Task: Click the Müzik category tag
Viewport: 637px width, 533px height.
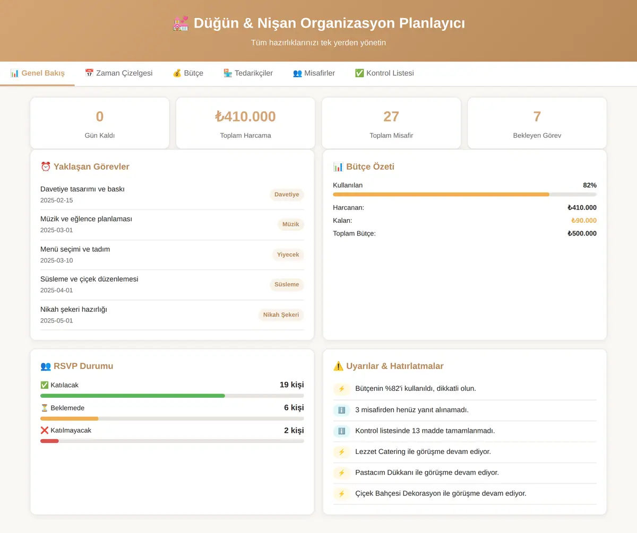Action: pos(290,224)
